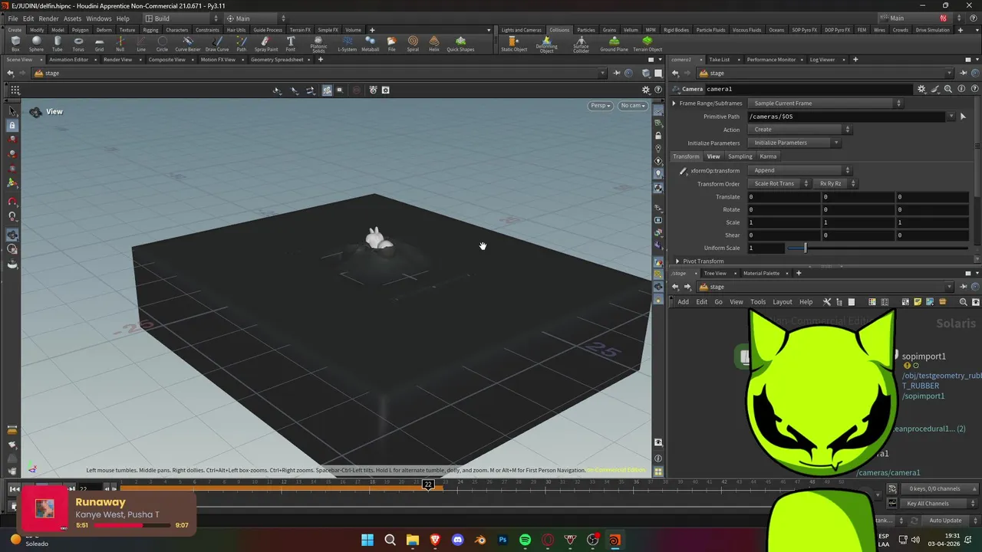
Task: Select the Platonic Solids tool
Action: click(318, 44)
